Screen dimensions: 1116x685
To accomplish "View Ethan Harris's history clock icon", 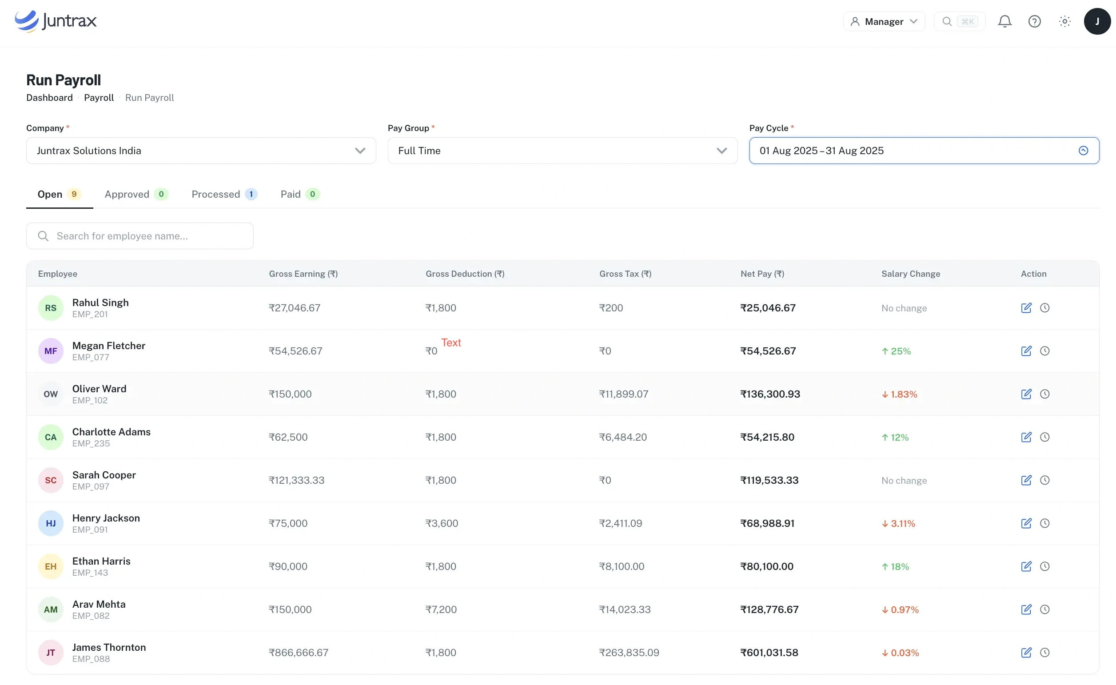I will tap(1044, 566).
